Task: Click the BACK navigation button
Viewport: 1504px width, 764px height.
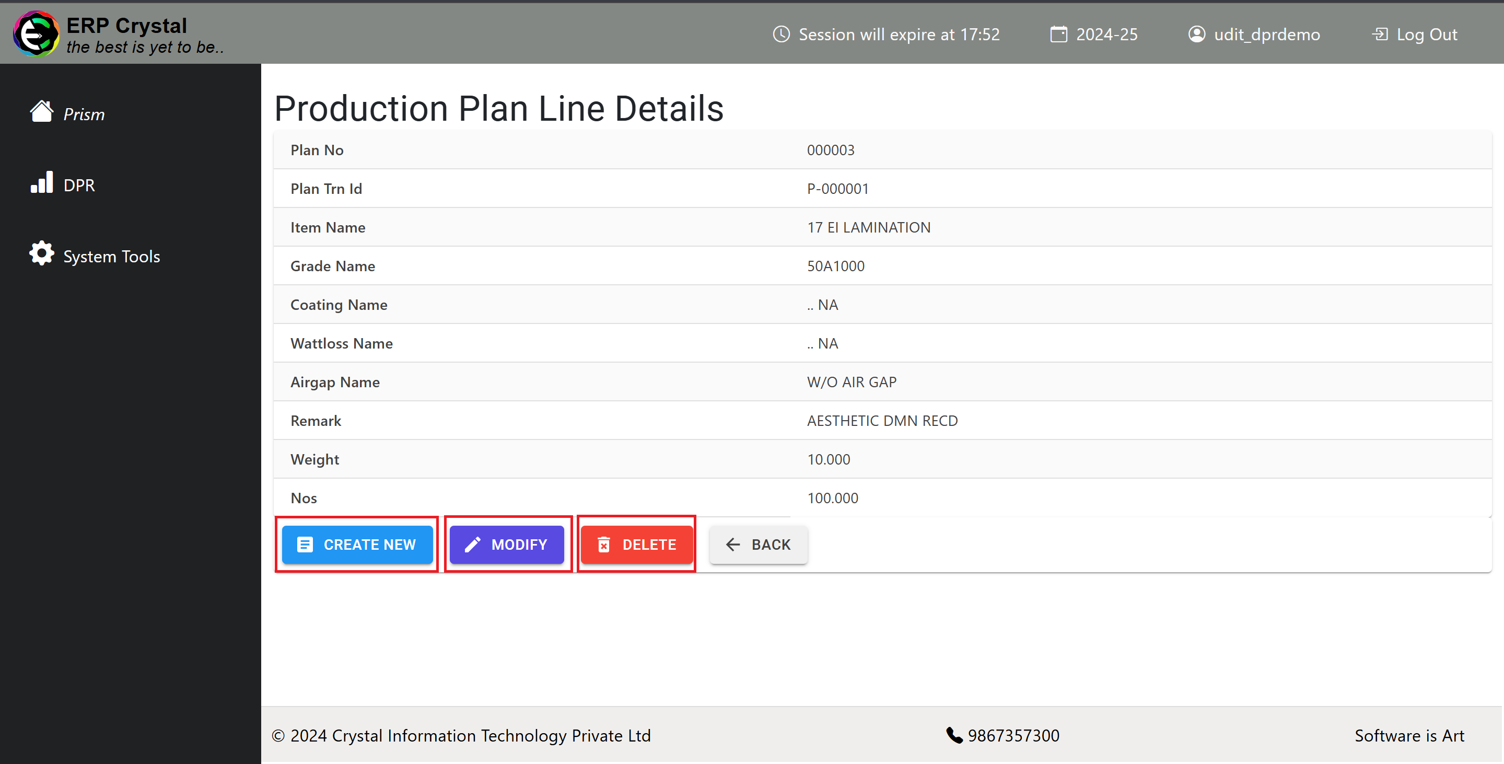Action: [759, 544]
